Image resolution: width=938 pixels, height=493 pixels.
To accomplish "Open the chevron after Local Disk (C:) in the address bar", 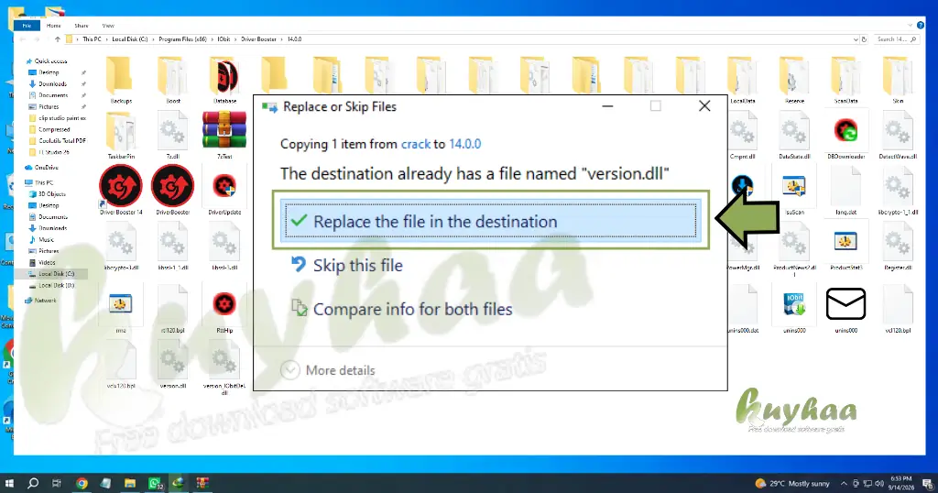I will click(153, 39).
